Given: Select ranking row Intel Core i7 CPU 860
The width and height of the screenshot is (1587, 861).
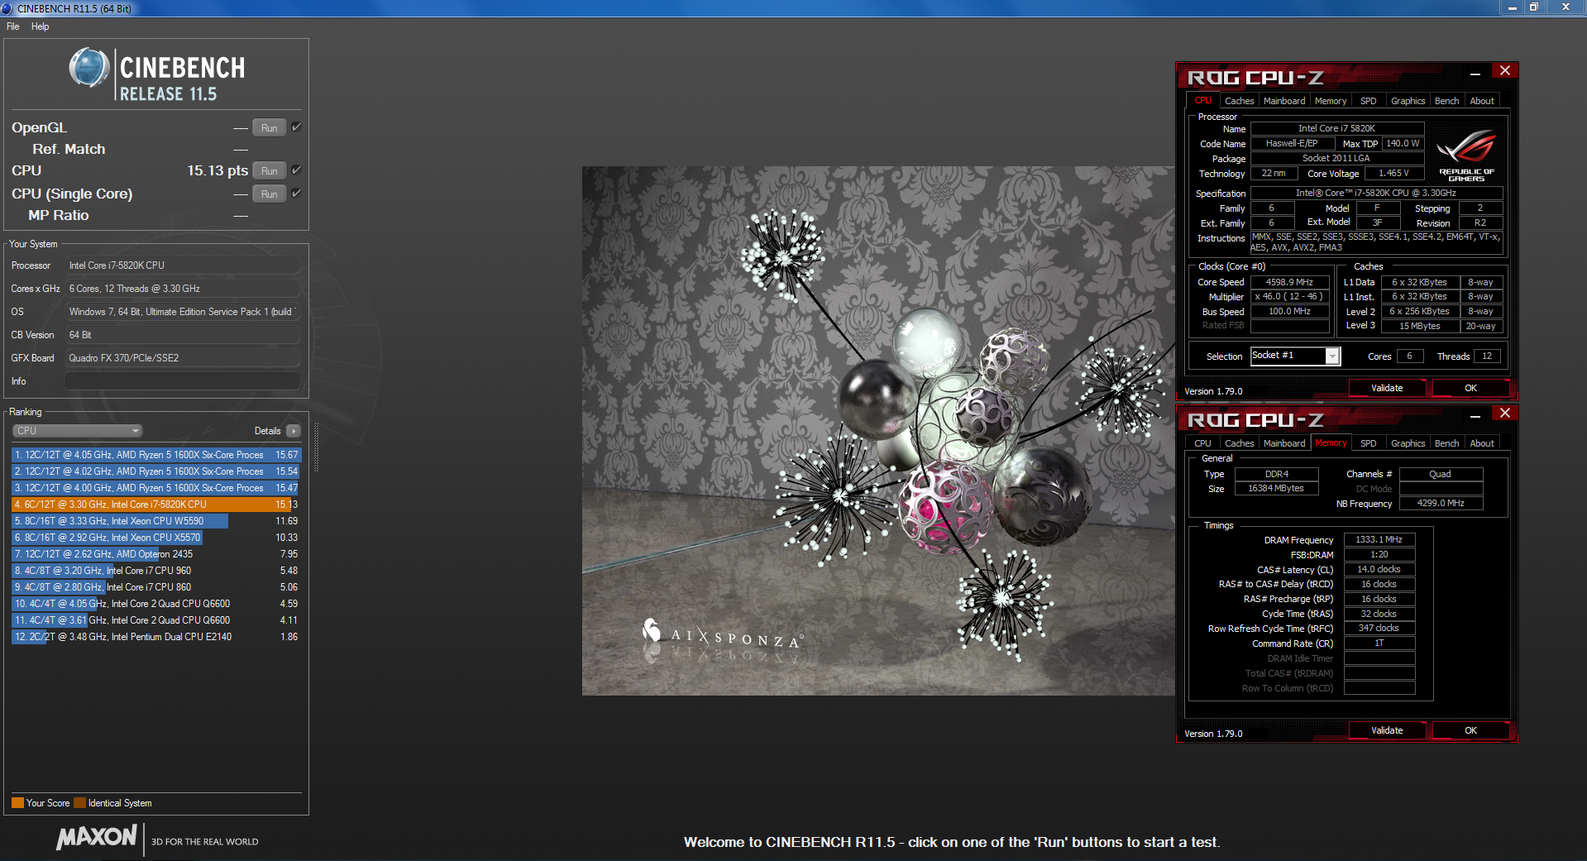Looking at the screenshot, I should [156, 587].
